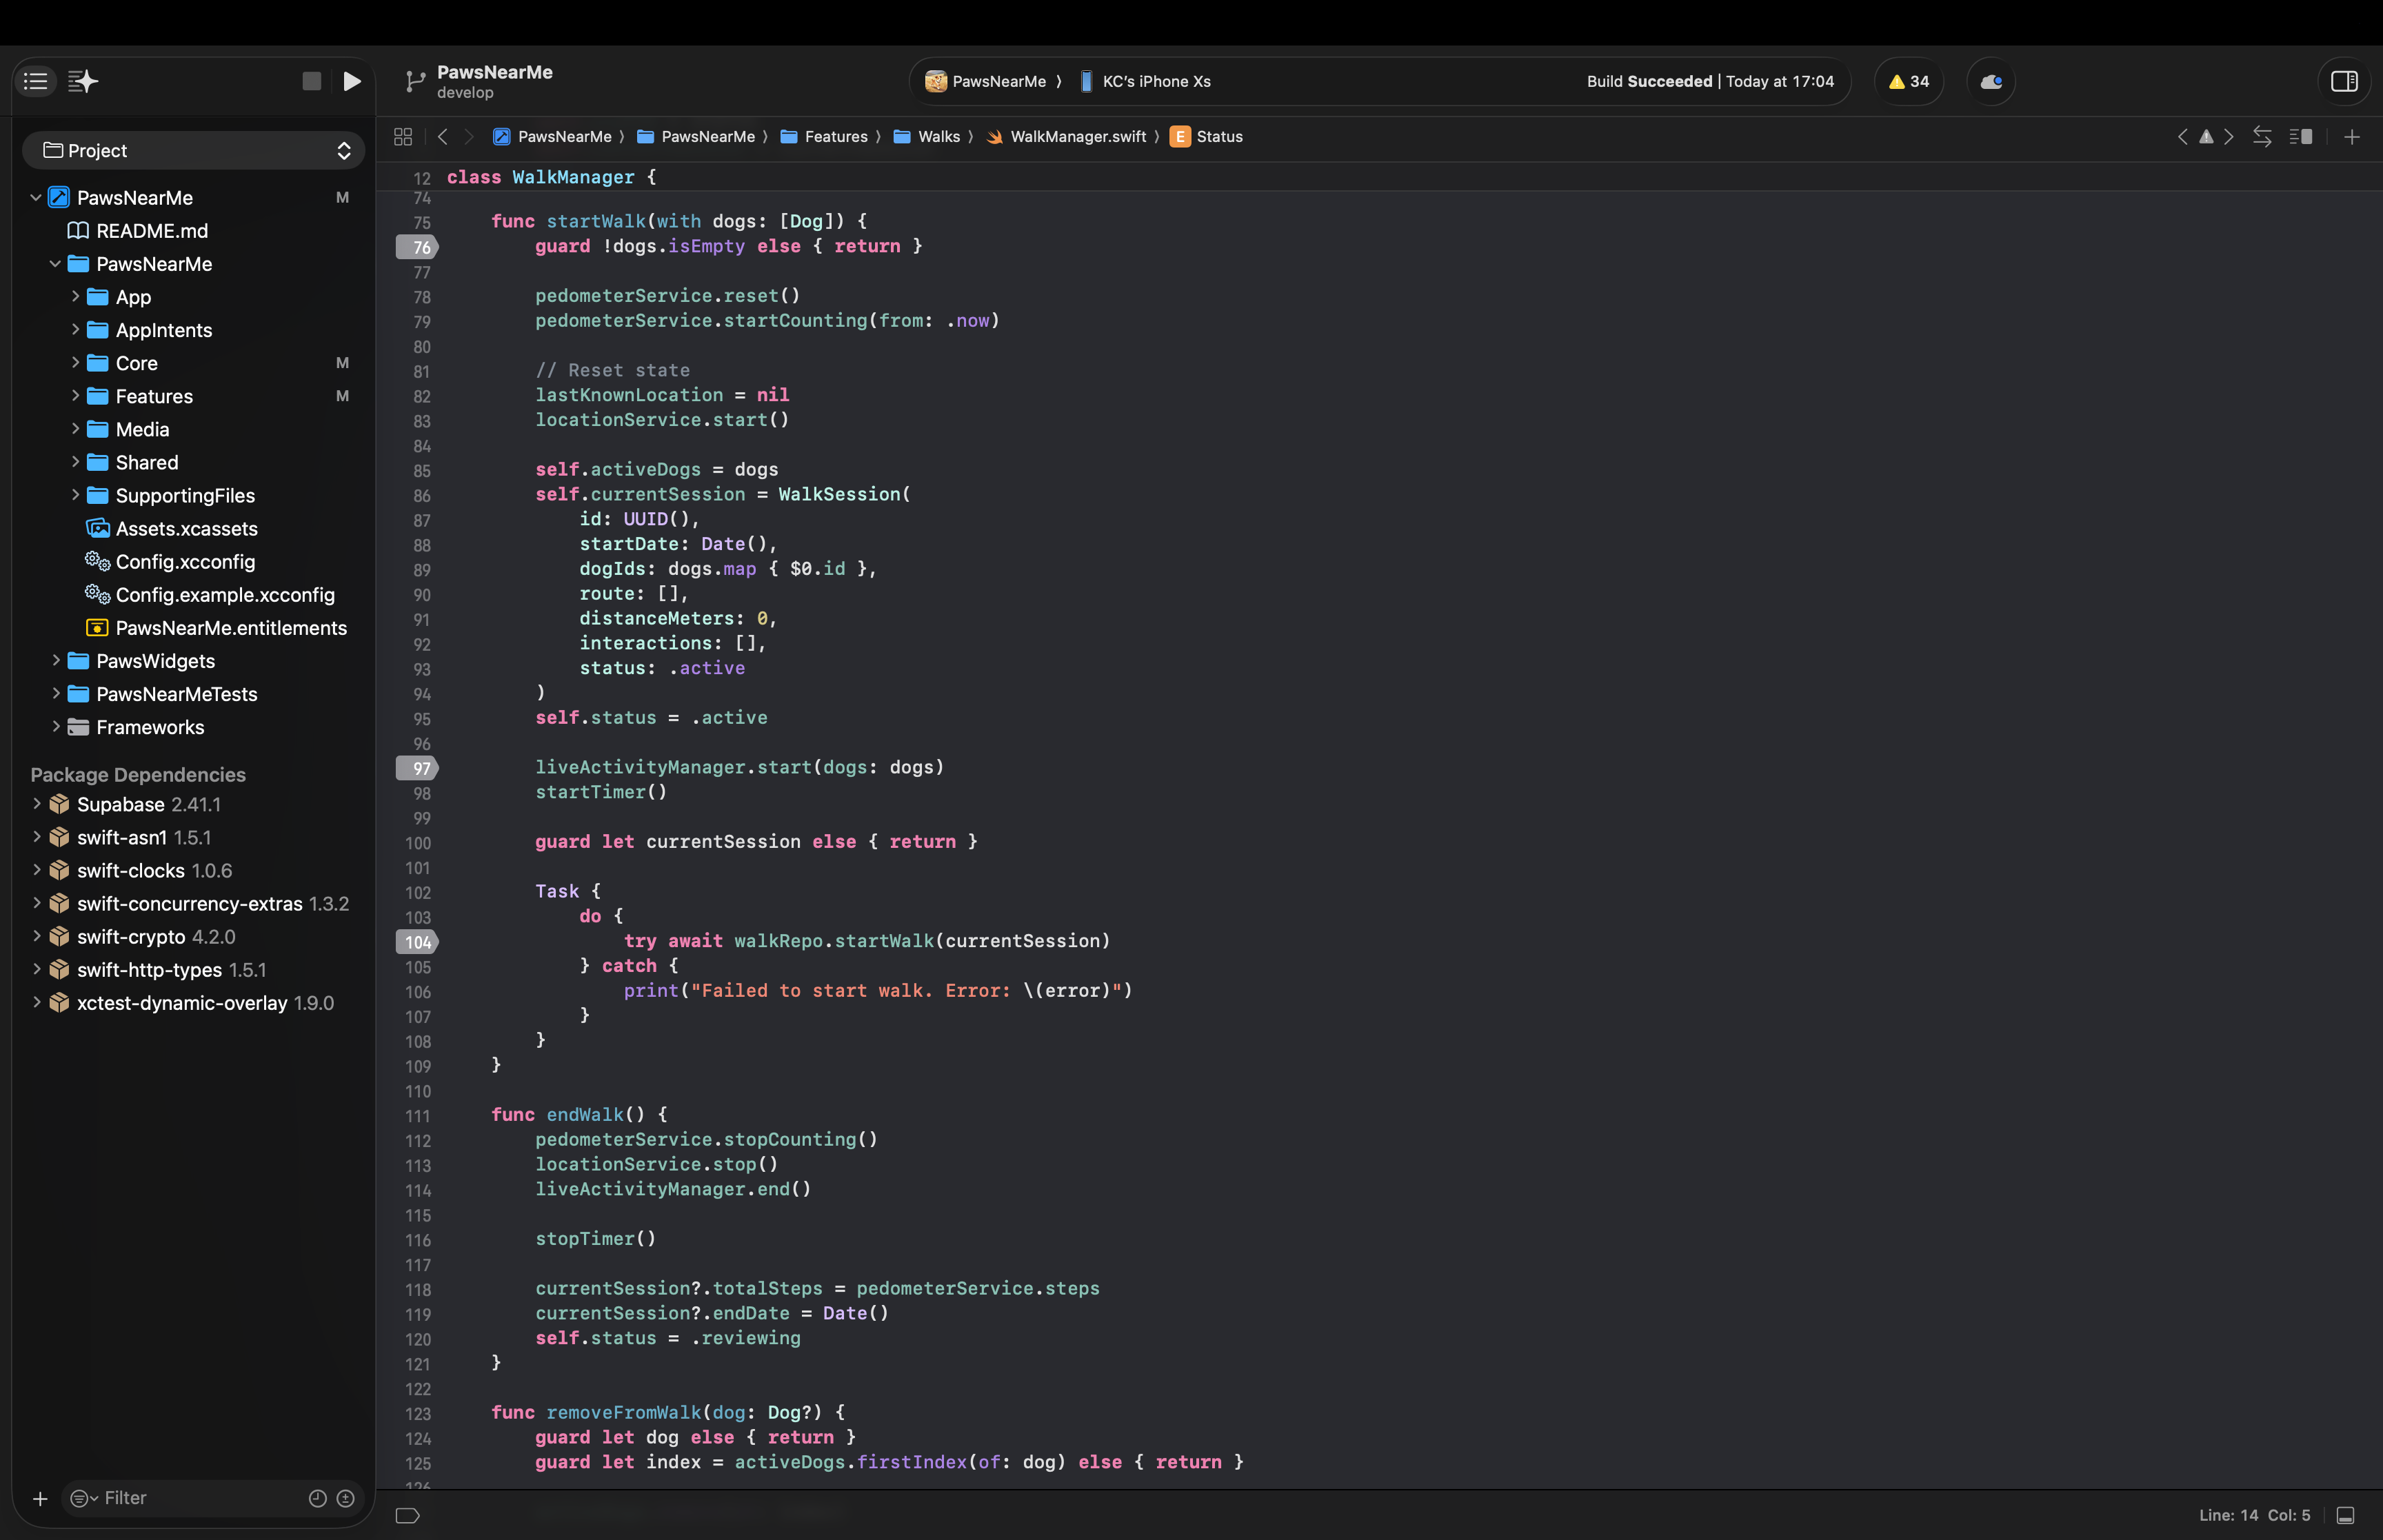Open README.md in the navigator
Viewport: 2383px width, 1540px height.
point(152,231)
